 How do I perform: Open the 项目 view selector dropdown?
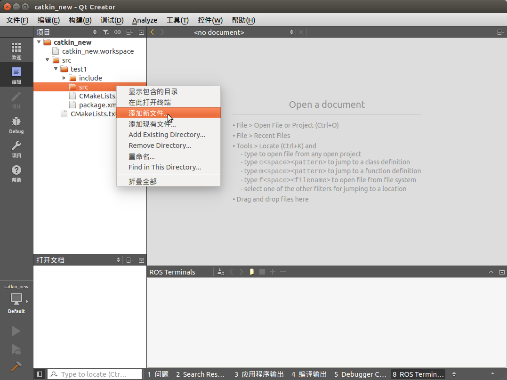66,32
